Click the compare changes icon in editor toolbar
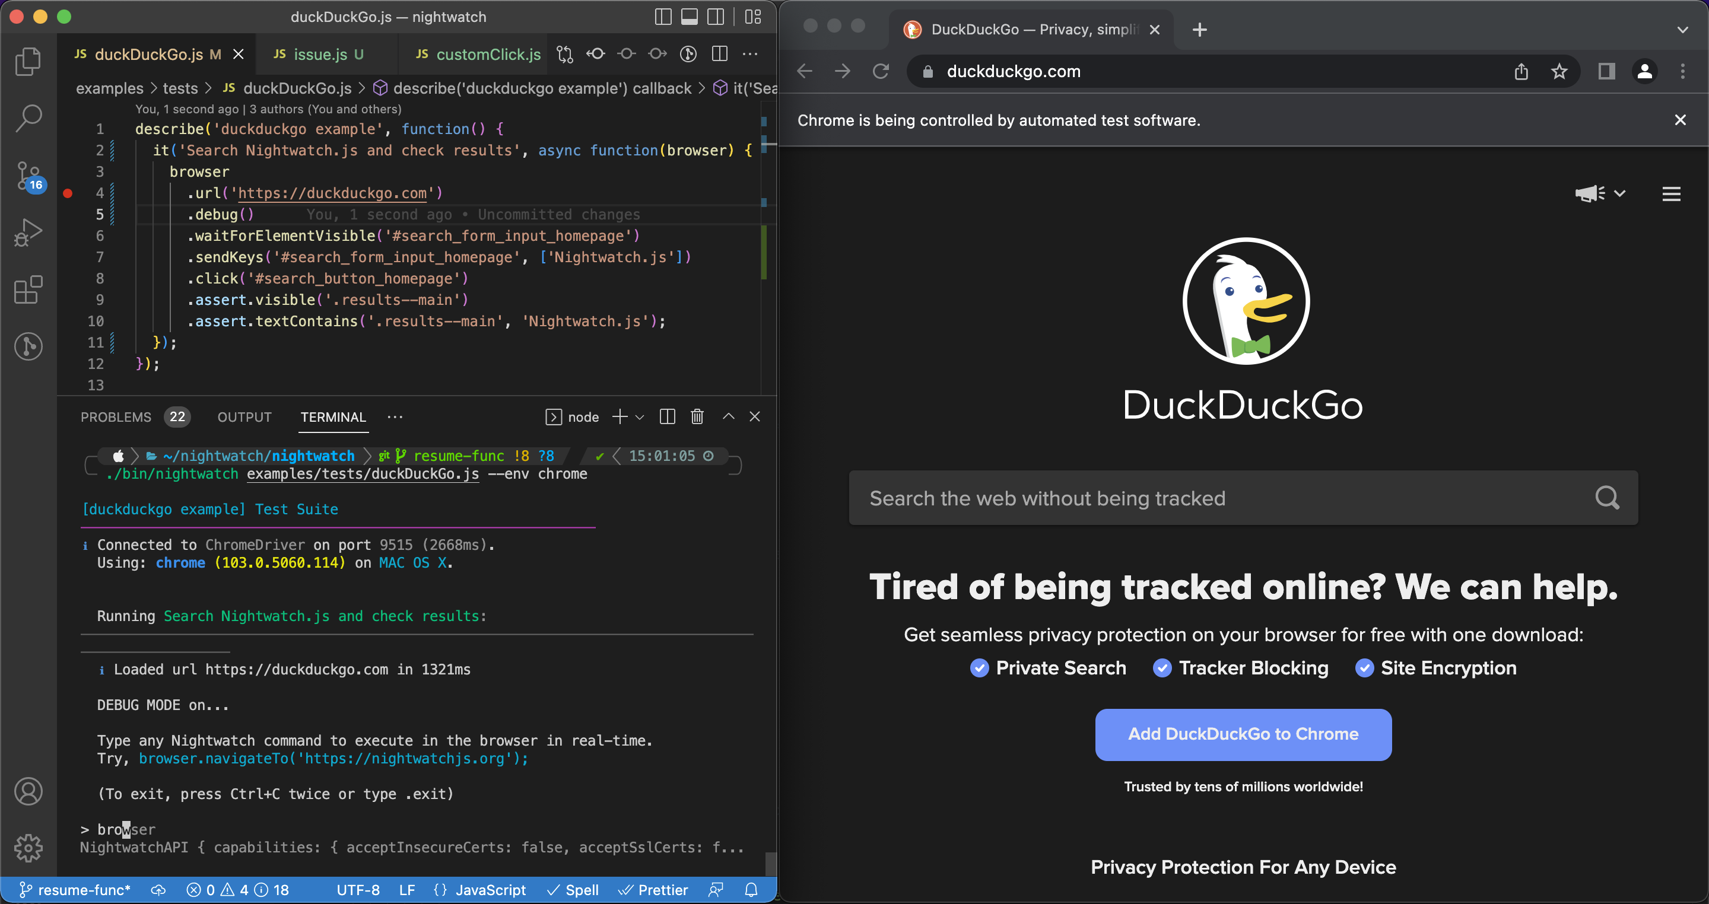Screen dimensions: 1709x904 click(x=564, y=55)
